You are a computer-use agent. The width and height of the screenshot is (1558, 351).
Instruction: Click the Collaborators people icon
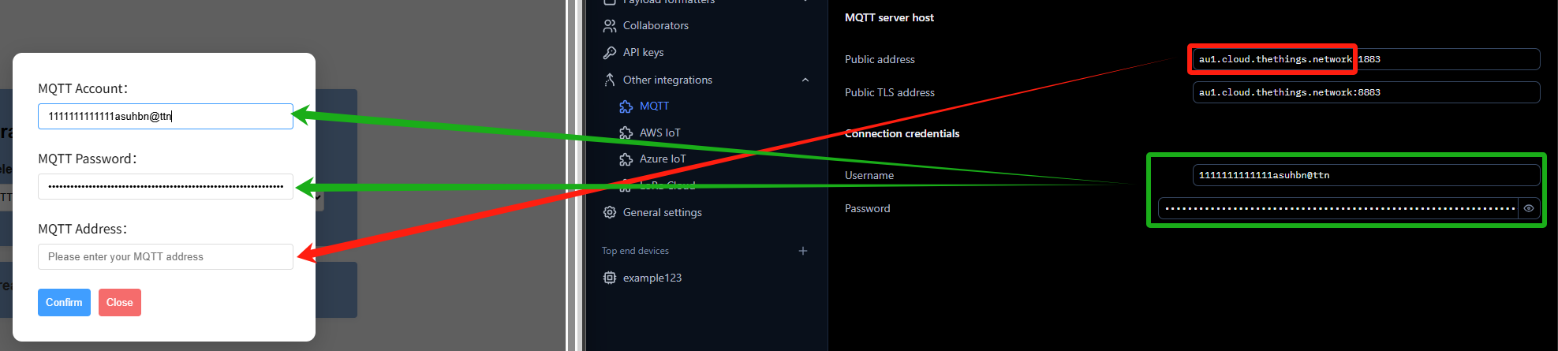point(609,26)
